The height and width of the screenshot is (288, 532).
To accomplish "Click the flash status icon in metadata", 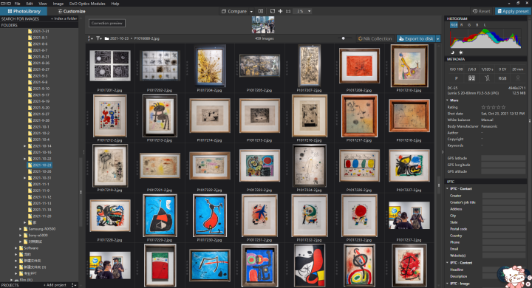I will (487, 78).
